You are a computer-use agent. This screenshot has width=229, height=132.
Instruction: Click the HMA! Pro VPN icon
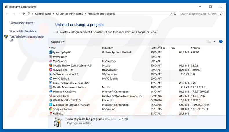point(51,100)
